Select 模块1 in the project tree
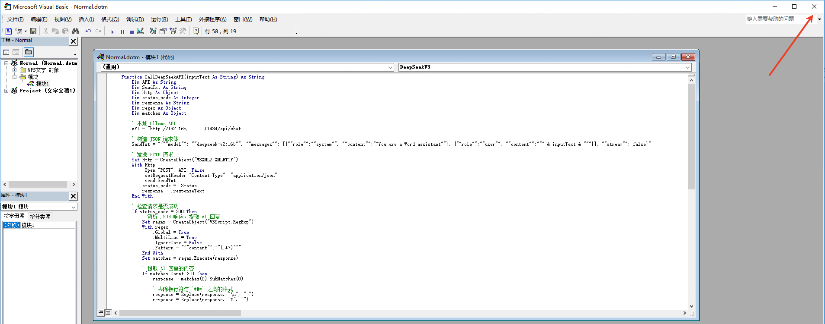Image resolution: width=825 pixels, height=324 pixels. click(x=42, y=84)
